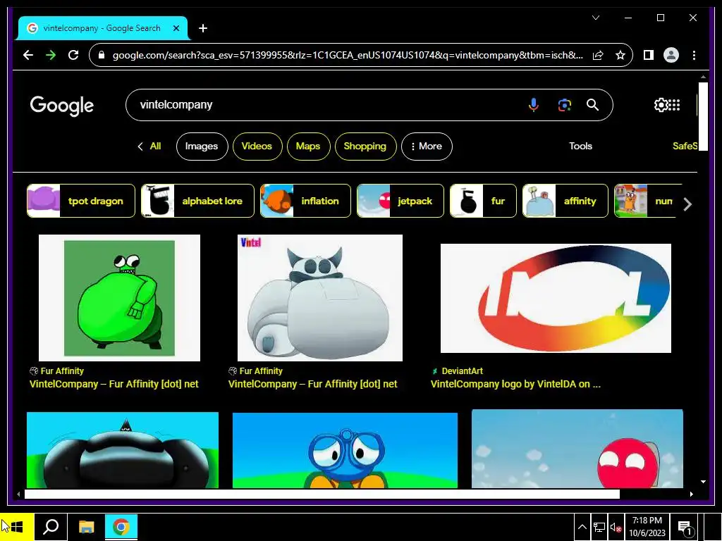Image resolution: width=722 pixels, height=541 pixels.
Task: Open the Tools filter options
Action: pos(580,147)
